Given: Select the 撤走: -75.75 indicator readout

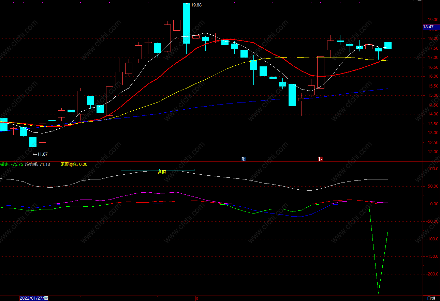Looking at the screenshot, I should pyautogui.click(x=12, y=164).
